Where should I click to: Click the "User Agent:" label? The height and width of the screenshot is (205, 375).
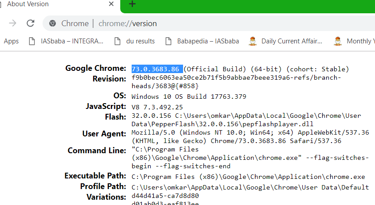(x=104, y=134)
